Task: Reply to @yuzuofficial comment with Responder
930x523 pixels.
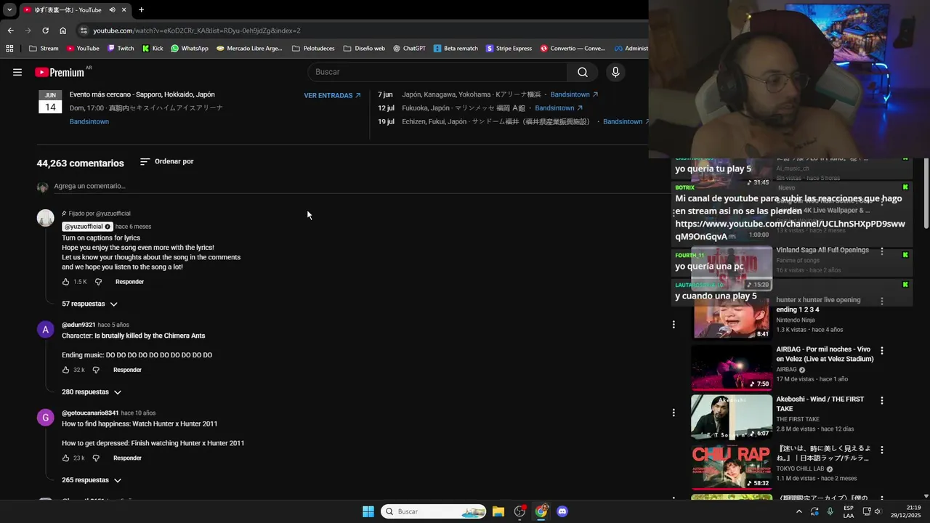Action: 129,282
